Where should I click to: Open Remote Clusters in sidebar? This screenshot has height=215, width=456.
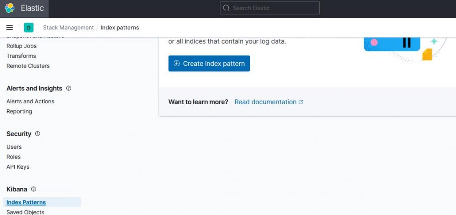(x=28, y=66)
